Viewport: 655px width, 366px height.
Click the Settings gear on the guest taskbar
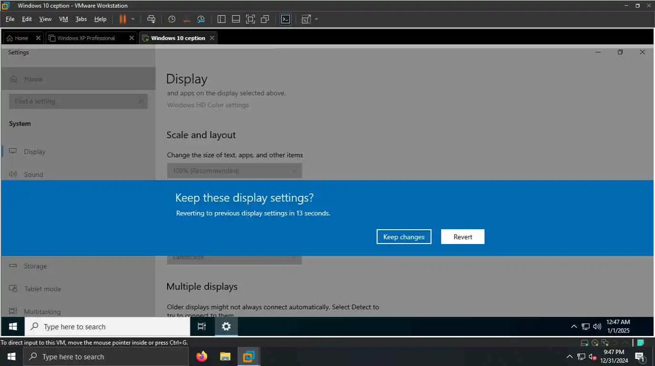click(227, 326)
